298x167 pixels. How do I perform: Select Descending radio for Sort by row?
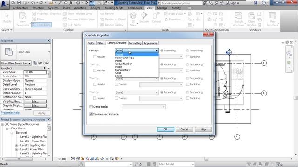point(187,51)
